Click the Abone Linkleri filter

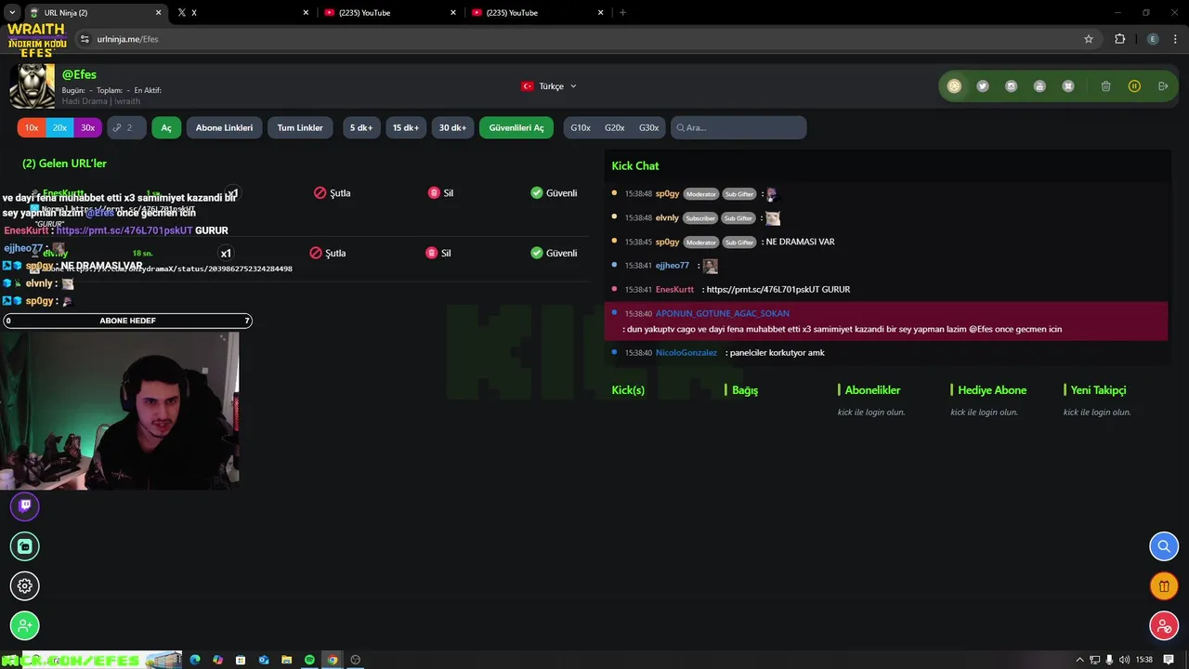[224, 128]
